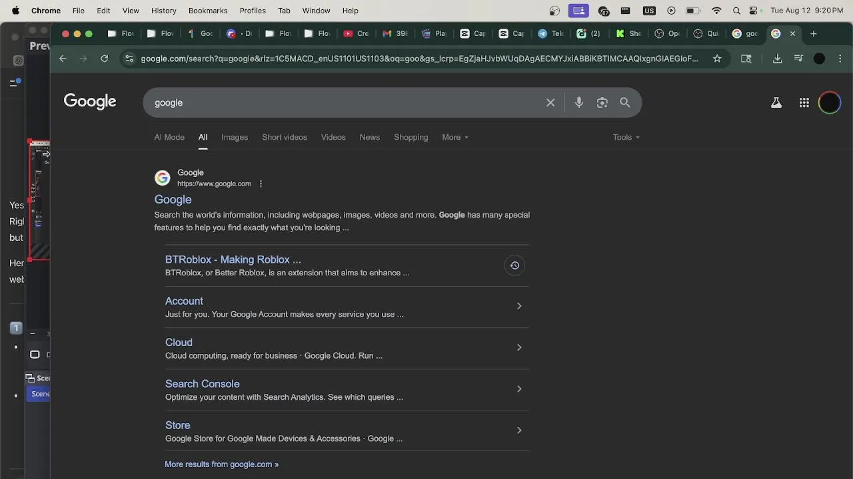Expand the Account sitelink chevron
853x479 pixels.
(519, 306)
